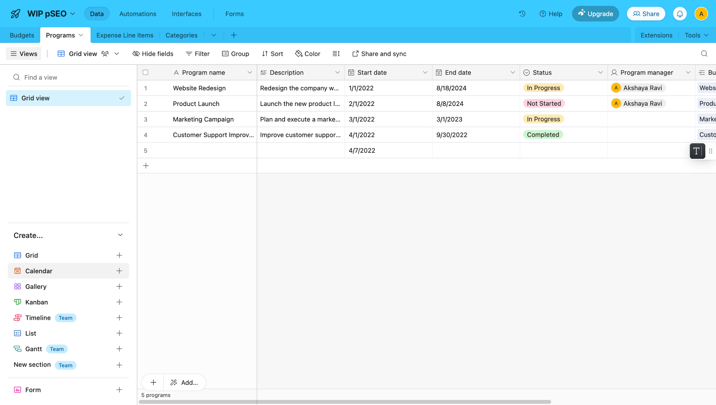Open the Automations tab
716x405 pixels.
click(x=138, y=14)
